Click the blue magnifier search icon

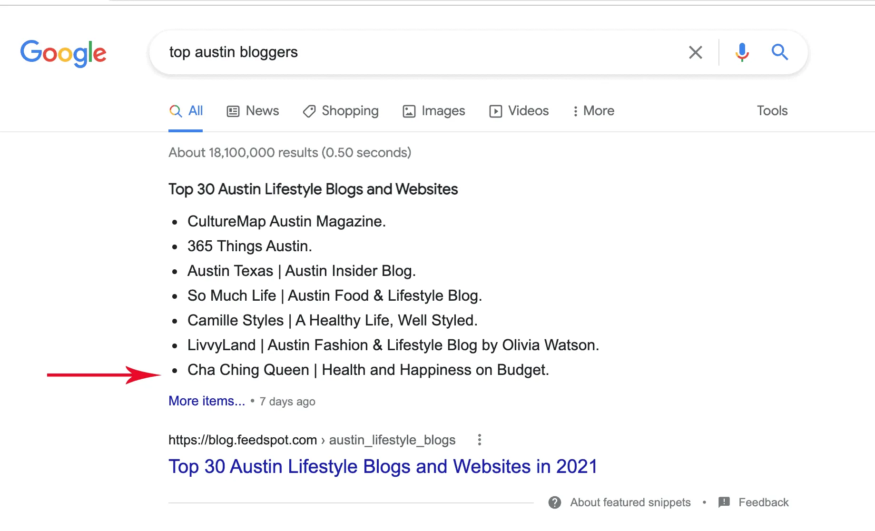point(779,52)
